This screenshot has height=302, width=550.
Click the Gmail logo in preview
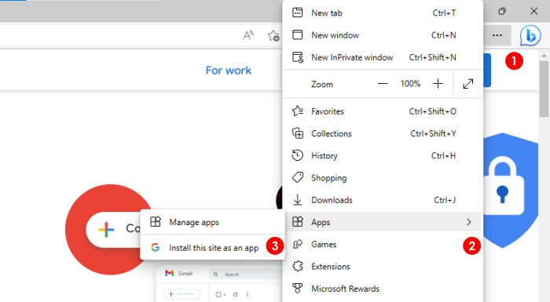170,273
